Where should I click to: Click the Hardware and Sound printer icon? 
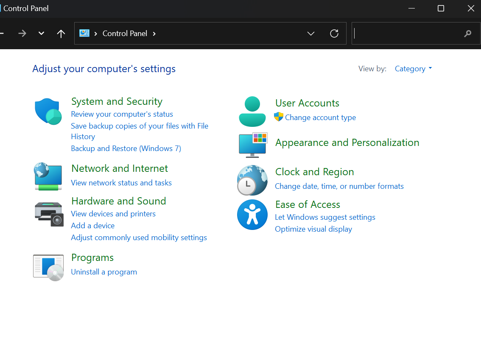point(48,214)
